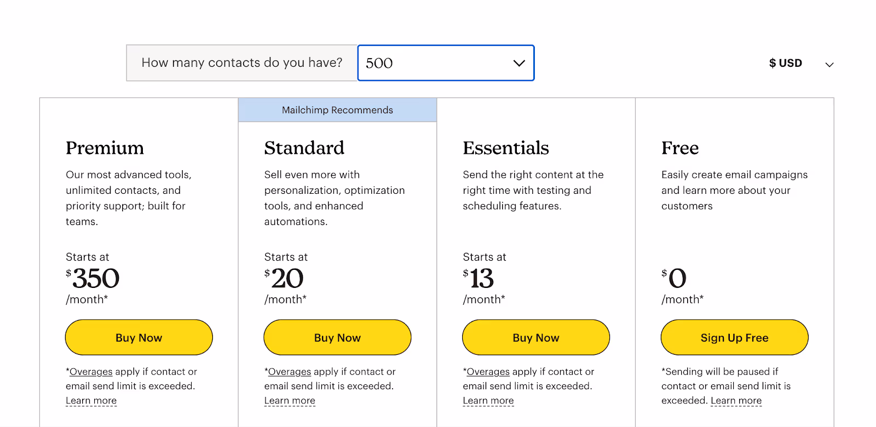Click the Standard plan heading
Screen dimensions: 876x427
304,148
